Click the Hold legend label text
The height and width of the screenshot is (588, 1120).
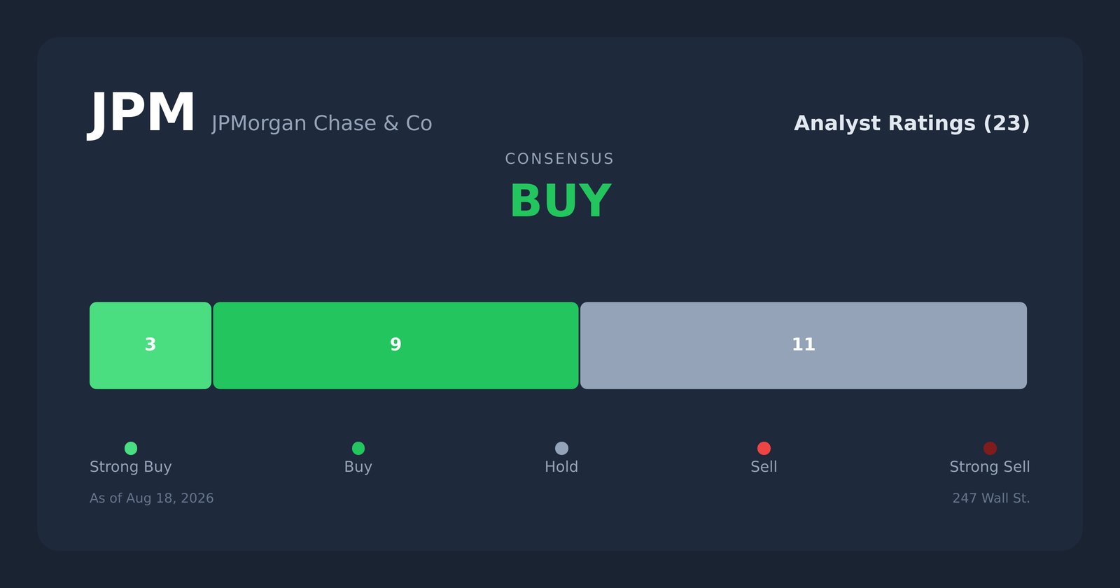[x=561, y=467]
